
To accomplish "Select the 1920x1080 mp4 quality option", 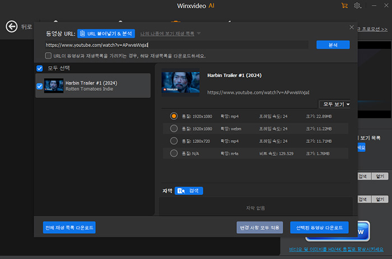I will tap(174, 116).
